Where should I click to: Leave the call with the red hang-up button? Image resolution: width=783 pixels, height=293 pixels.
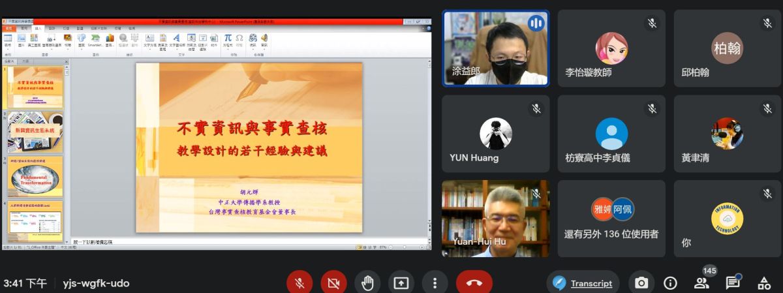474,283
